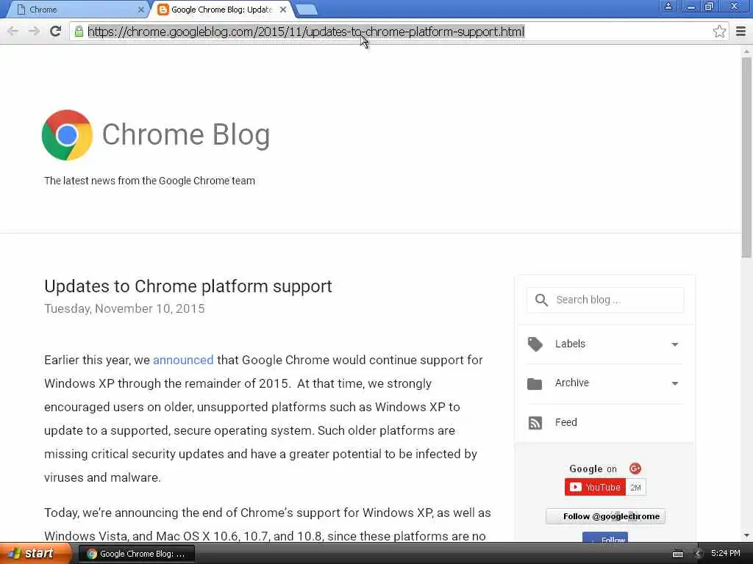Click Follow @googlechrome button
Image resolution: width=753 pixels, height=564 pixels.
tap(606, 516)
